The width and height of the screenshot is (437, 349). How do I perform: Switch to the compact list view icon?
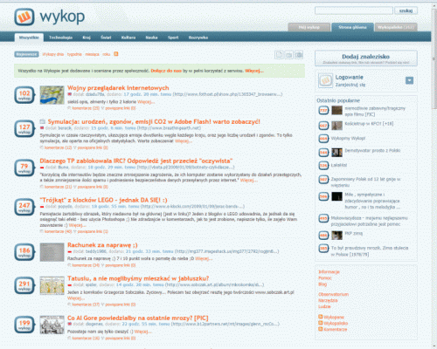coord(279,55)
